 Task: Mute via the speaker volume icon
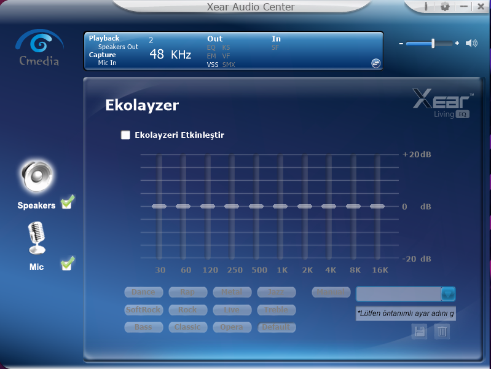coord(471,43)
